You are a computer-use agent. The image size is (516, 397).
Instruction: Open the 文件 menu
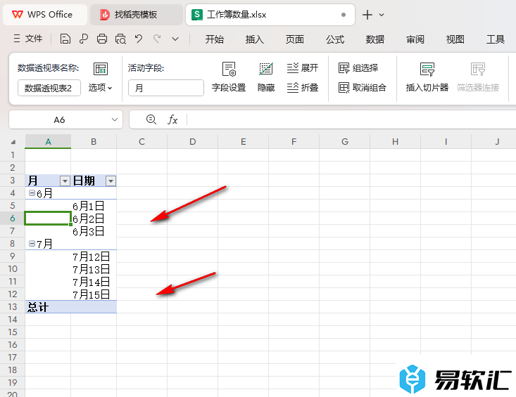28,39
